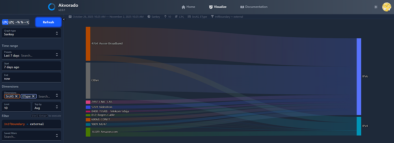
Task: Click the chart icon beside Visualize
Action: click(211, 7)
